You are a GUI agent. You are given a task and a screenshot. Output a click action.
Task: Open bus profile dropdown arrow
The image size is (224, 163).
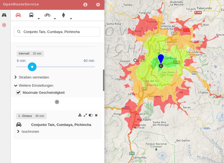point(39,19)
